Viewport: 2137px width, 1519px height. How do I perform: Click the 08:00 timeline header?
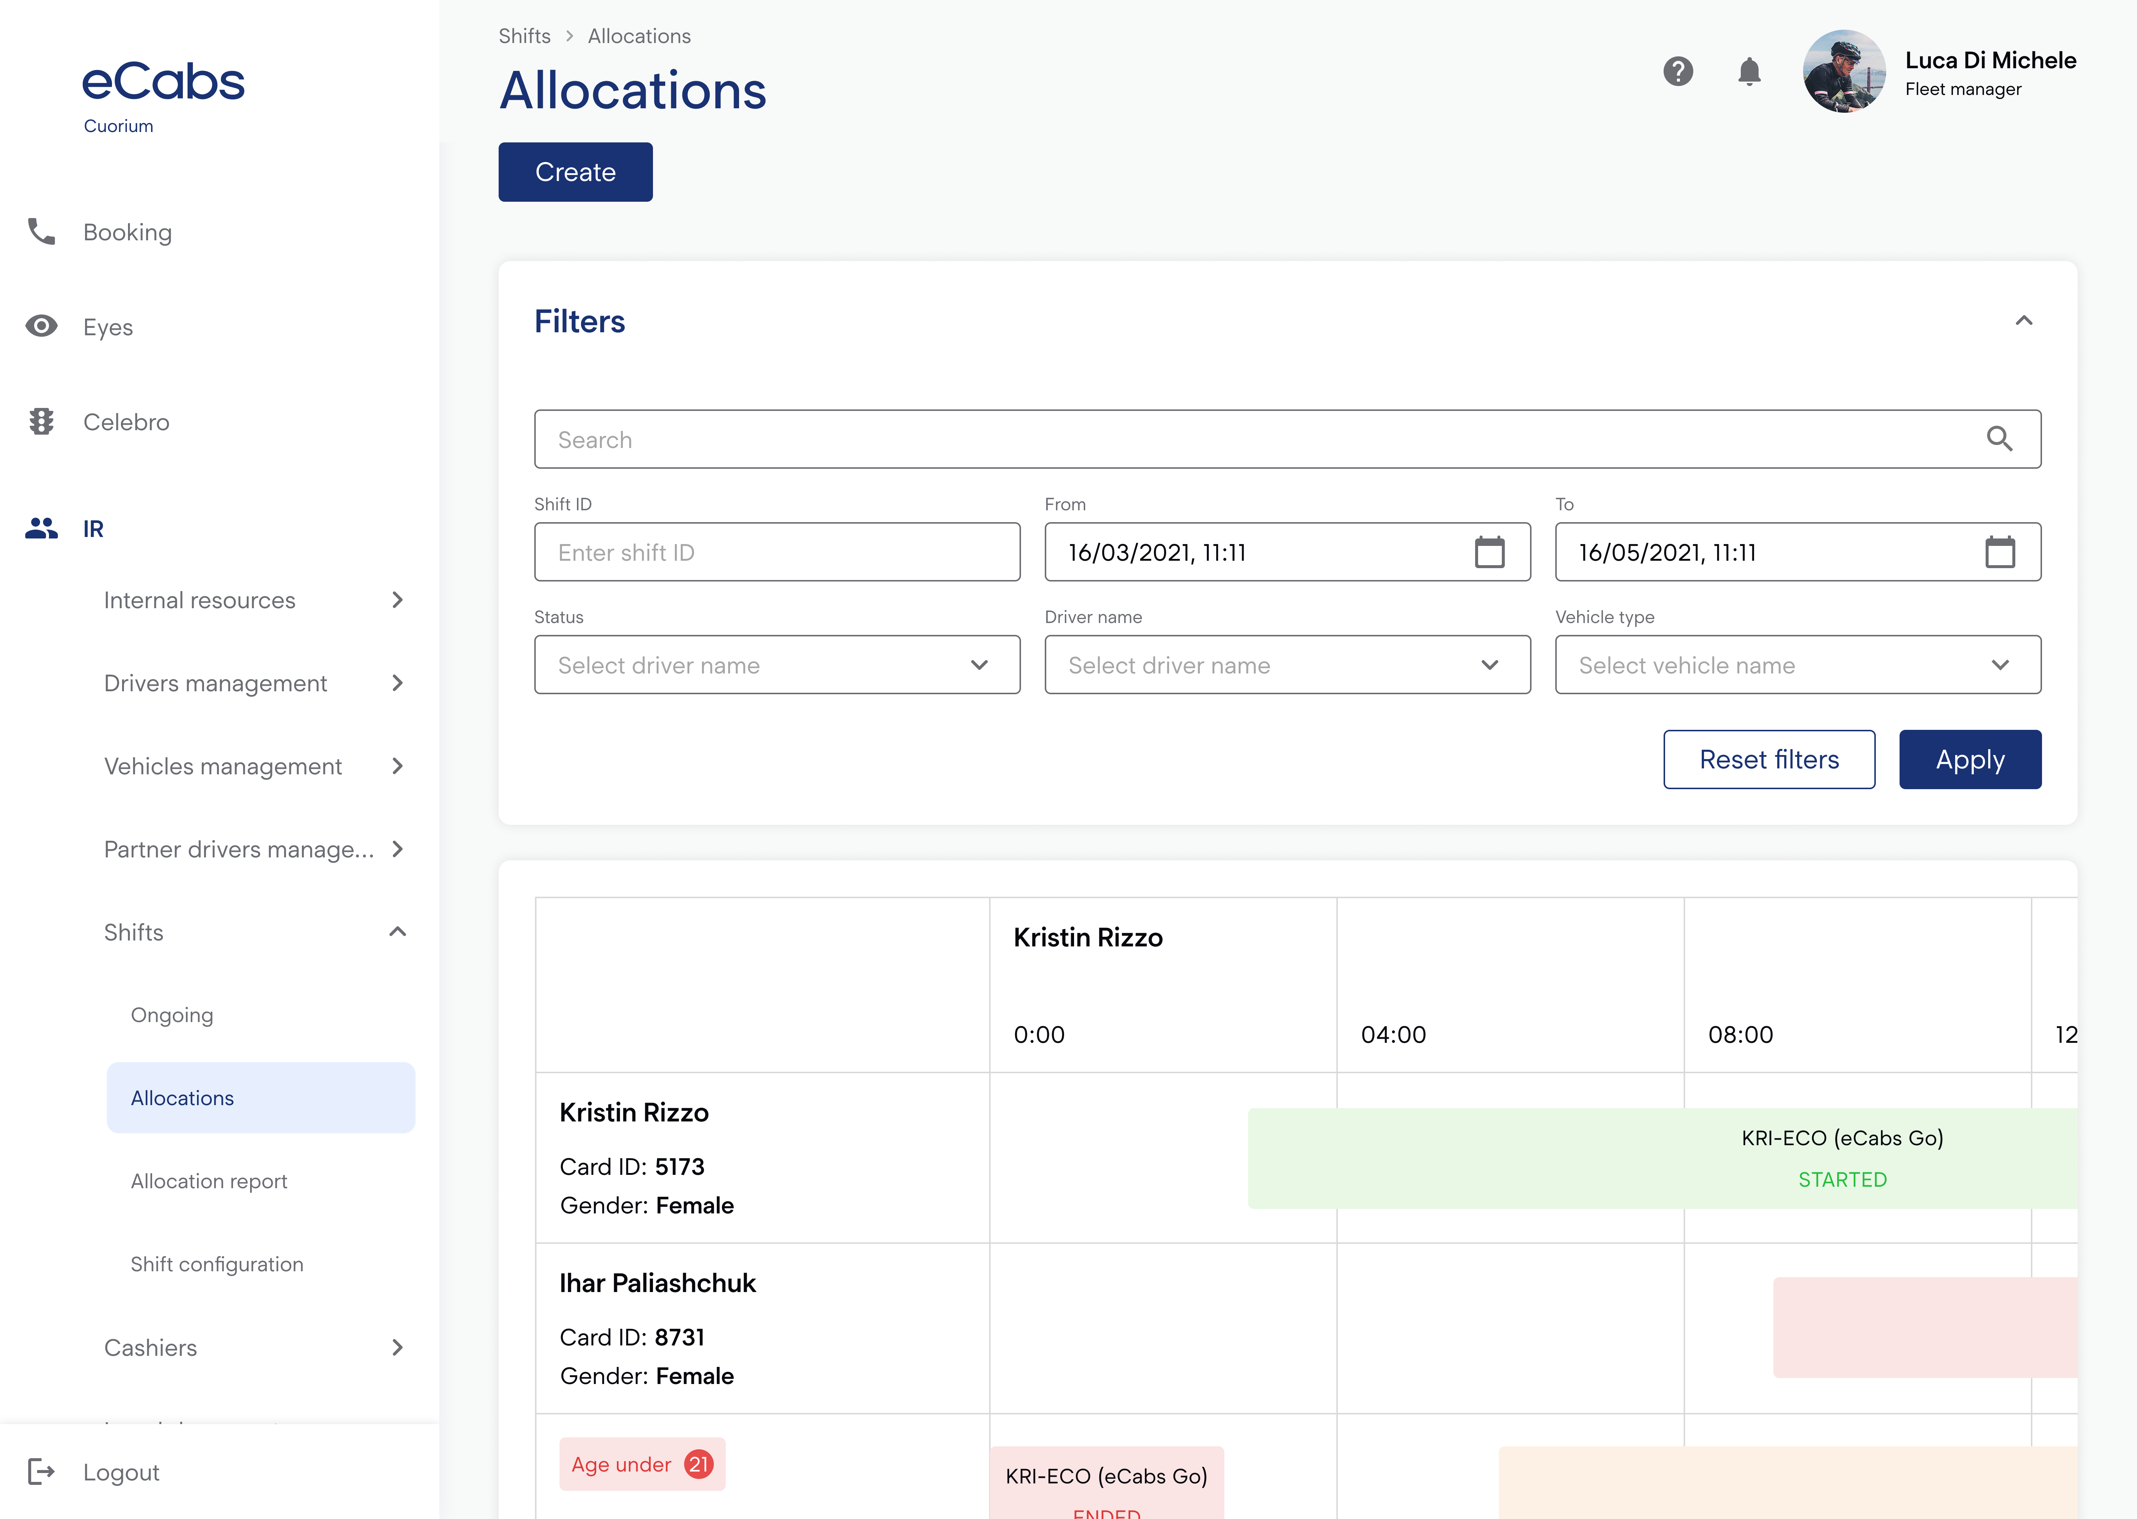click(1740, 1035)
